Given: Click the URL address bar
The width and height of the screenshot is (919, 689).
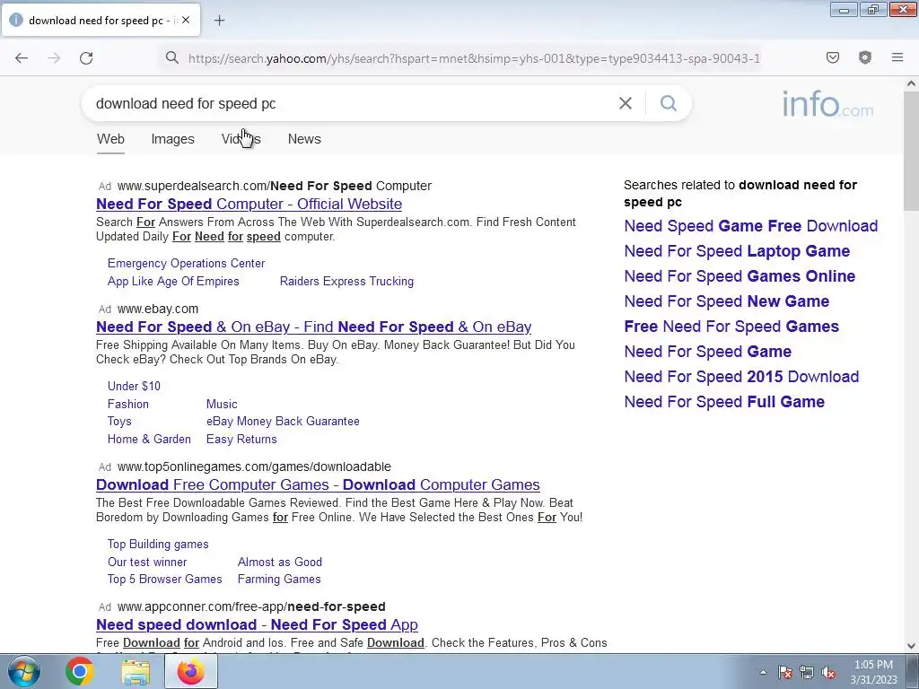Looking at the screenshot, I should (x=474, y=58).
